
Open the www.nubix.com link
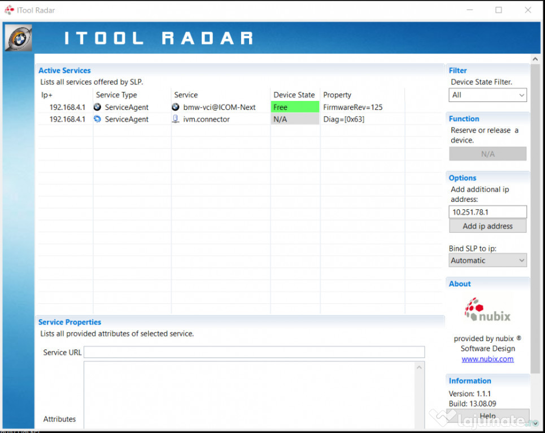pyautogui.click(x=487, y=359)
